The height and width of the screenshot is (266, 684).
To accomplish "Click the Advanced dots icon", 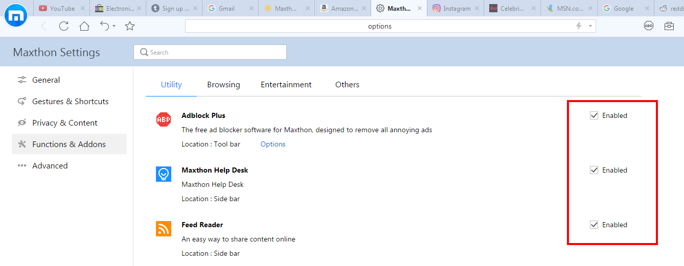I will (22, 165).
